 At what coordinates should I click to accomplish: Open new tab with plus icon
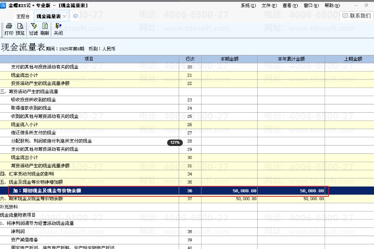[x=75, y=16]
